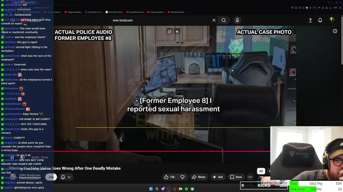Click chat user 'lordjewnez'
343x192 pixels.
coord(11,143)
